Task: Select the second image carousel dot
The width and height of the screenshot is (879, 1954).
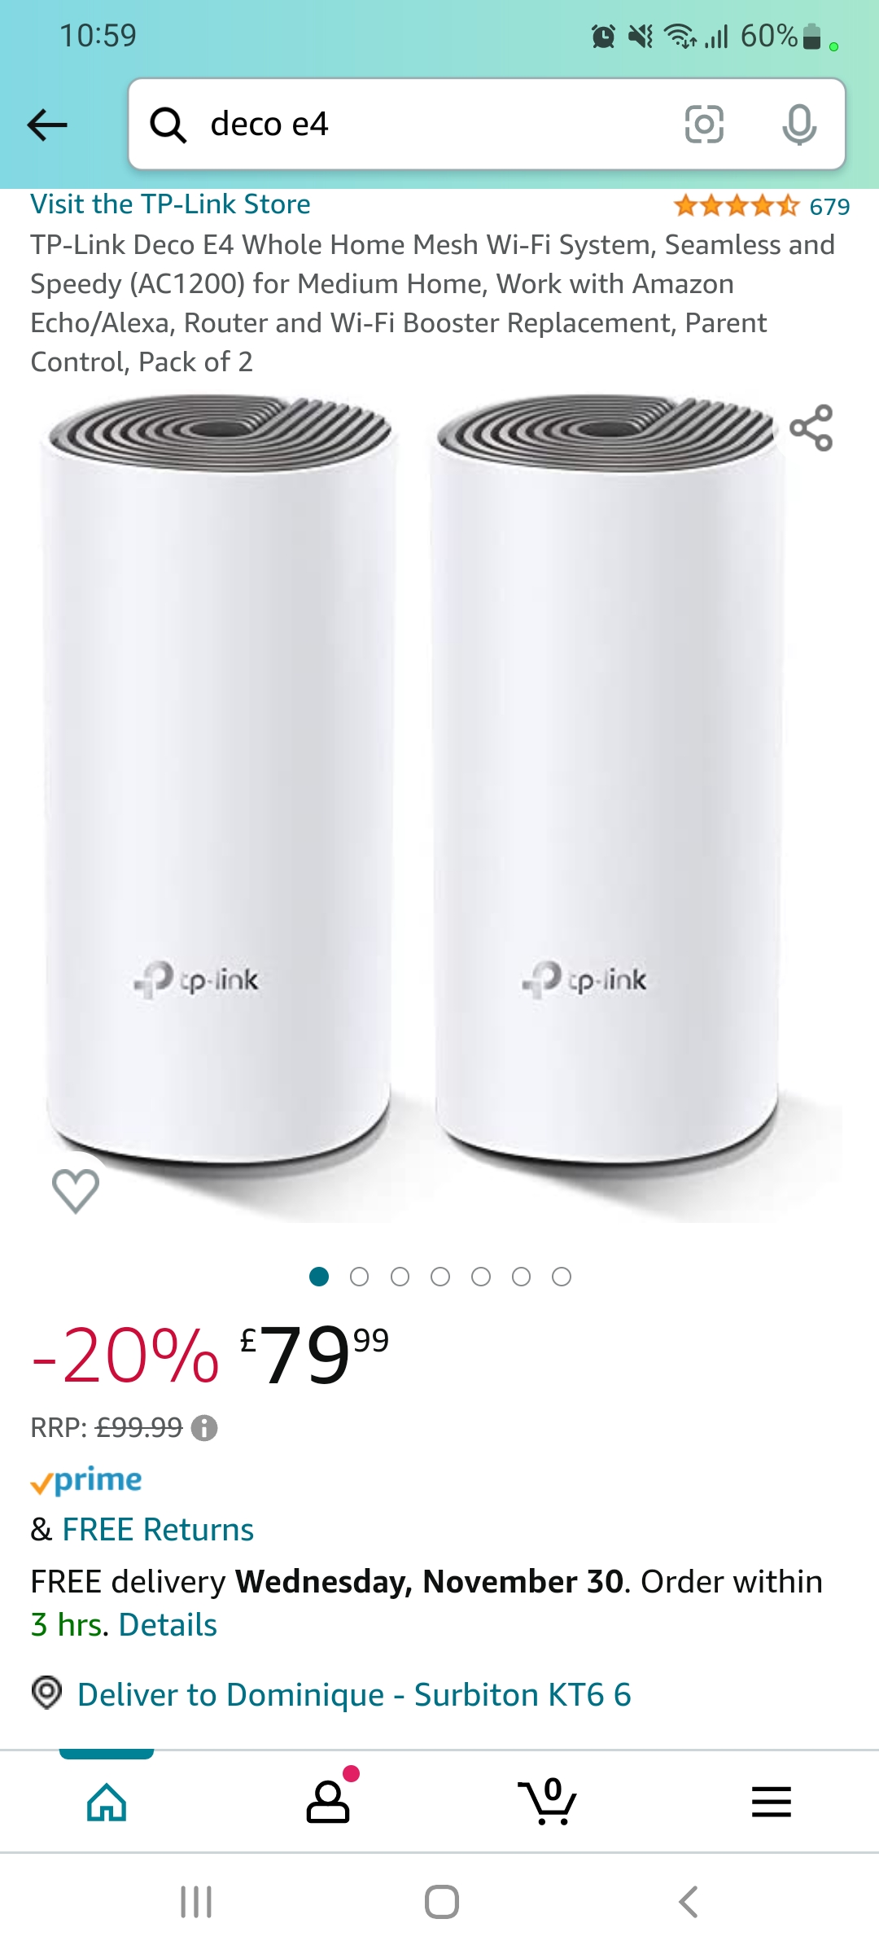Action: coord(359,1277)
